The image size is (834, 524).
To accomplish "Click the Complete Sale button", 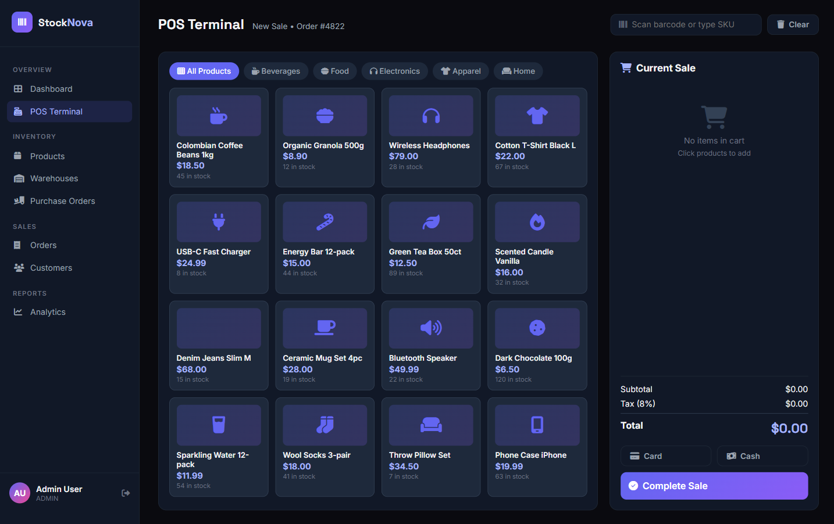I will (714, 486).
